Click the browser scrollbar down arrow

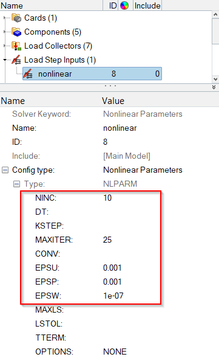coord(215,79)
